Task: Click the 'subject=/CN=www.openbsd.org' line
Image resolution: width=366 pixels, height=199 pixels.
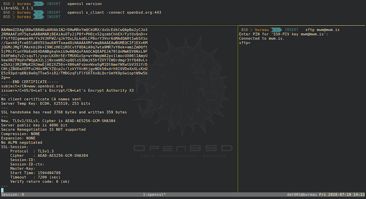Action: pos(32,86)
